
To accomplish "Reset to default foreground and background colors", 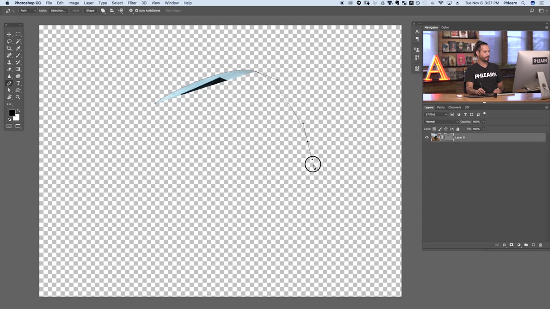I will click(10, 119).
